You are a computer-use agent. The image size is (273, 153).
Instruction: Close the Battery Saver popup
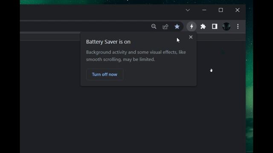click(191, 37)
